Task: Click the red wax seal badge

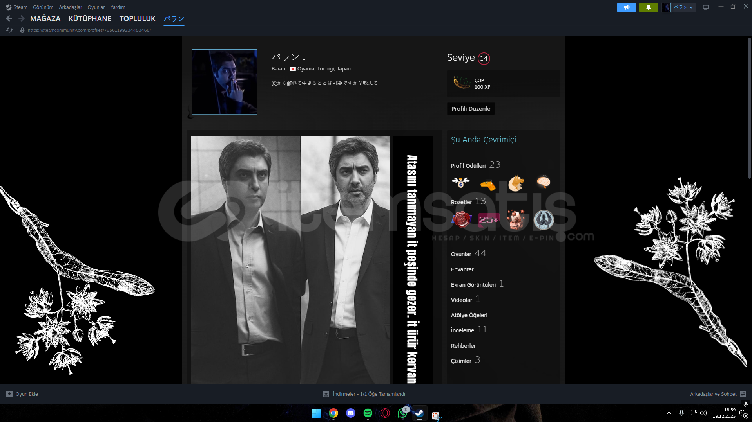Action: 461,220
